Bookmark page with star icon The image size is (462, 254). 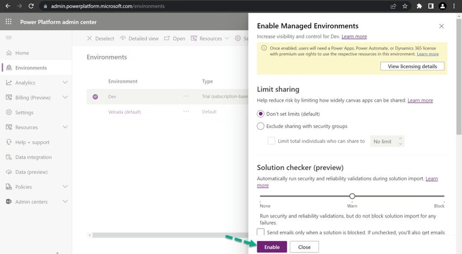405,6
